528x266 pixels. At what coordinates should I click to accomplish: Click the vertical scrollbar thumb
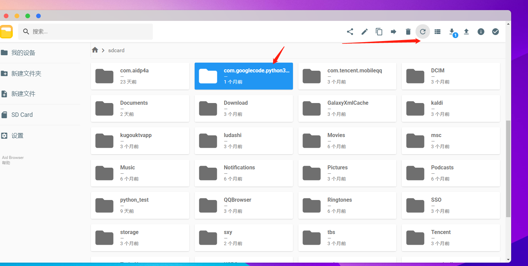point(508,169)
